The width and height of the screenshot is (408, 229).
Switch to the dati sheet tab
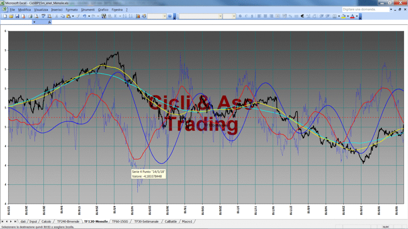(23, 221)
